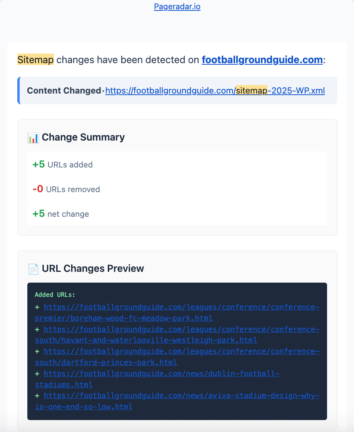Open the Pageradar.io link at the top
354x432 pixels.
tap(177, 7)
